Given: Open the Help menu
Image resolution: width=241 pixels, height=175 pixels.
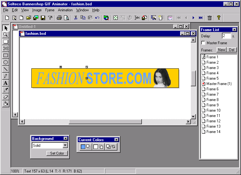Looking at the screenshot, I should pyautogui.click(x=96, y=10).
